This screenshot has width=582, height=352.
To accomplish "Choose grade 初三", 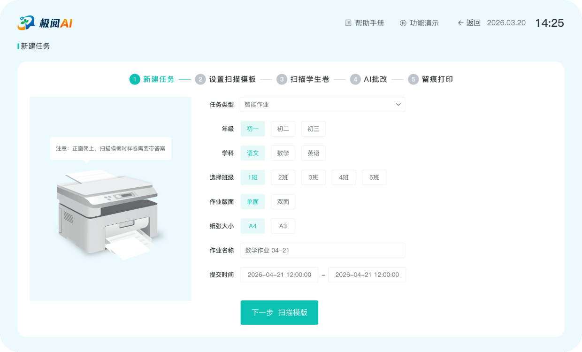I will [x=314, y=129].
